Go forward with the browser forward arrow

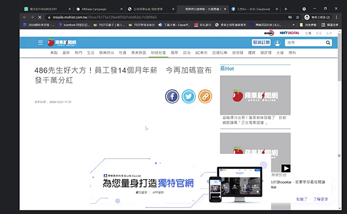coord(32,17)
